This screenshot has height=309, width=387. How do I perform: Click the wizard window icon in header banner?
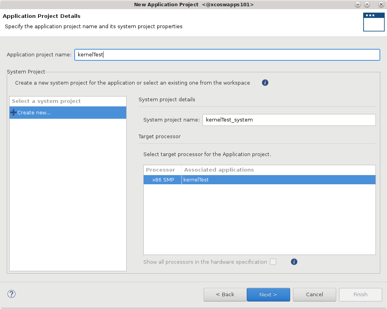coord(374,22)
